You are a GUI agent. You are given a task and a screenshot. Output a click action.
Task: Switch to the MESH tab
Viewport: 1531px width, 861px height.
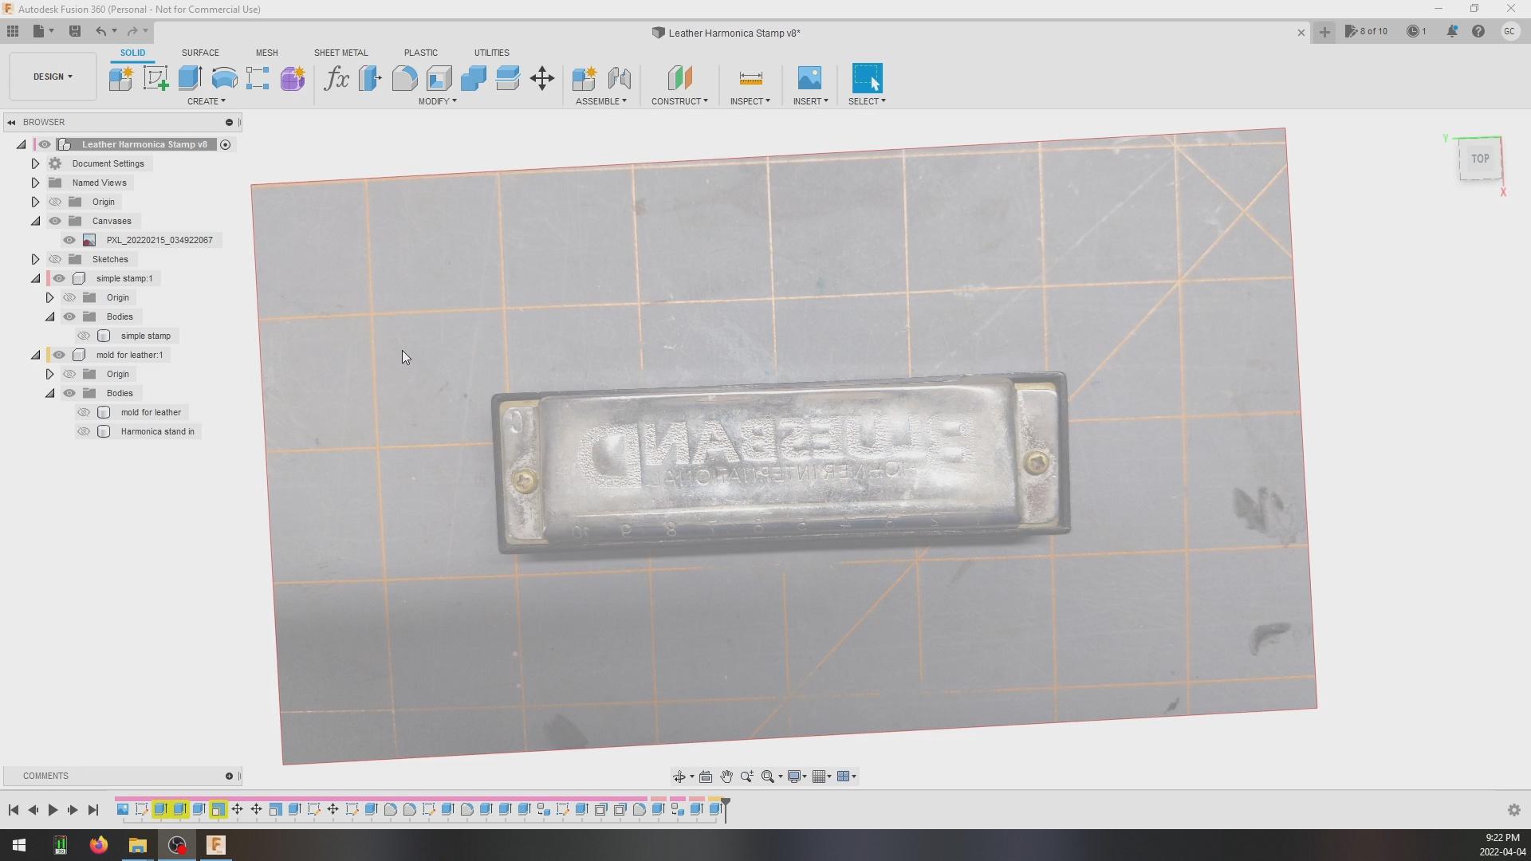(266, 53)
